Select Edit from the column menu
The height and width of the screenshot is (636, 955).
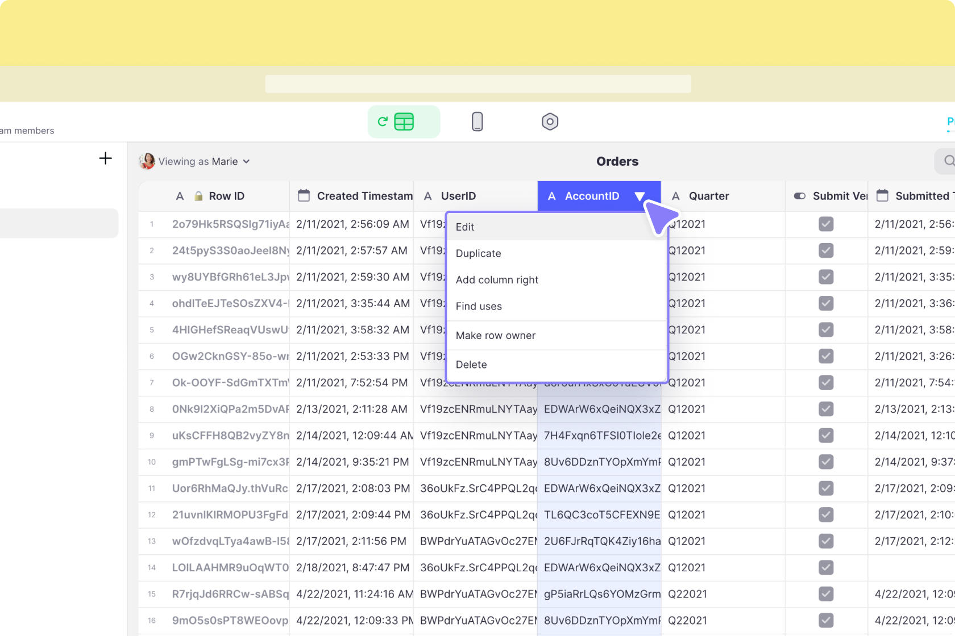click(x=465, y=227)
